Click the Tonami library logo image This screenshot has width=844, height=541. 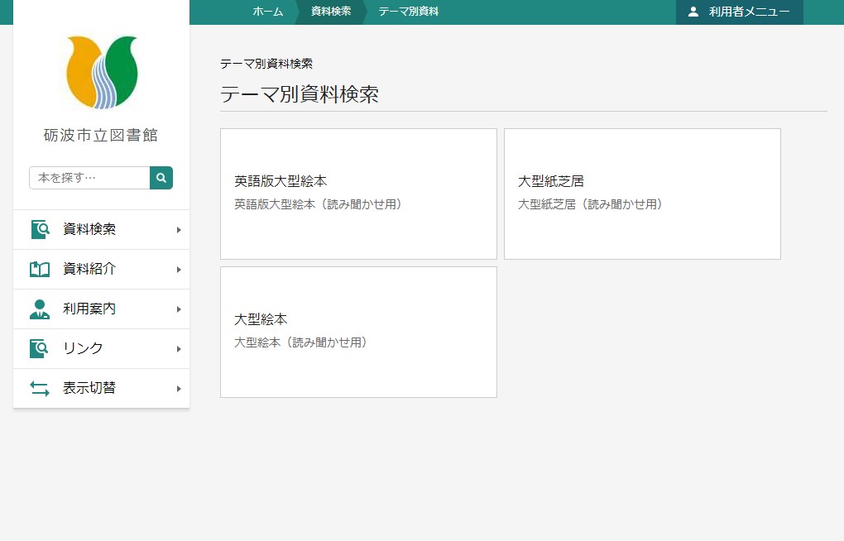pos(102,72)
